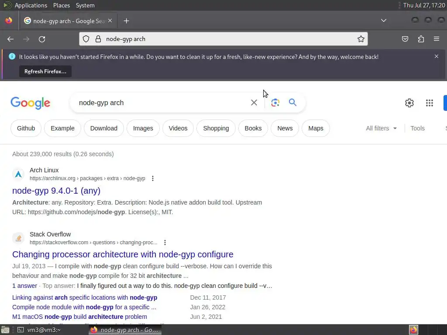This screenshot has height=335, width=447.
Task: Open more options for Arch Linux result
Action: [x=153, y=178]
